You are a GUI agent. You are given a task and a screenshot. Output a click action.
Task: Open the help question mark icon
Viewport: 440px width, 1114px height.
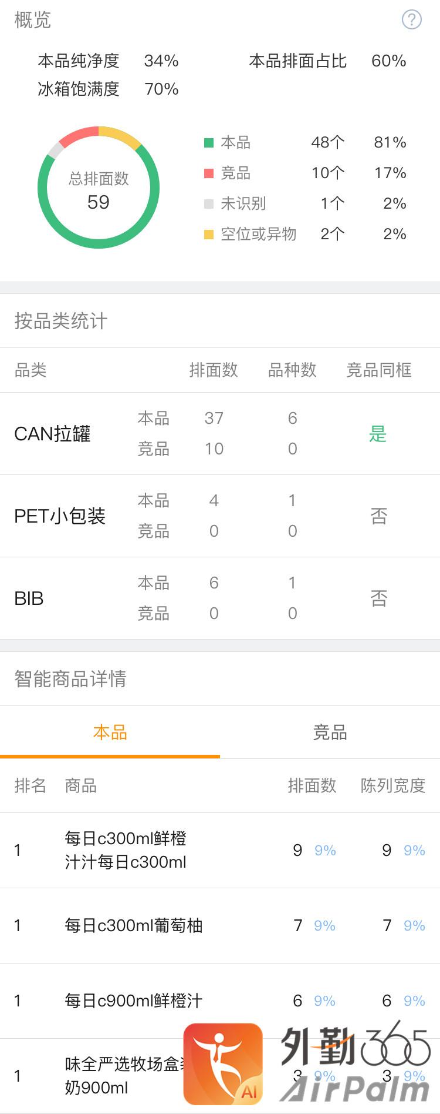[x=411, y=20]
